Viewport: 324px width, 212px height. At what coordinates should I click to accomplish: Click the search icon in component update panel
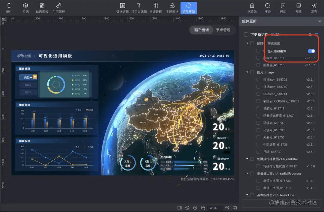pyautogui.click(x=310, y=34)
